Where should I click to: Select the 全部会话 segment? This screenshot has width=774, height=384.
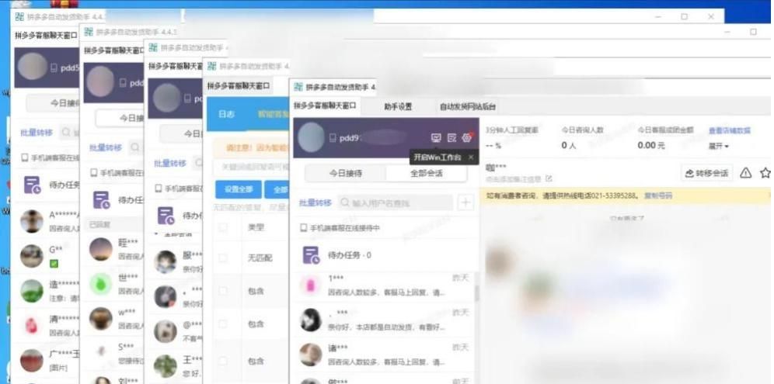(426, 173)
